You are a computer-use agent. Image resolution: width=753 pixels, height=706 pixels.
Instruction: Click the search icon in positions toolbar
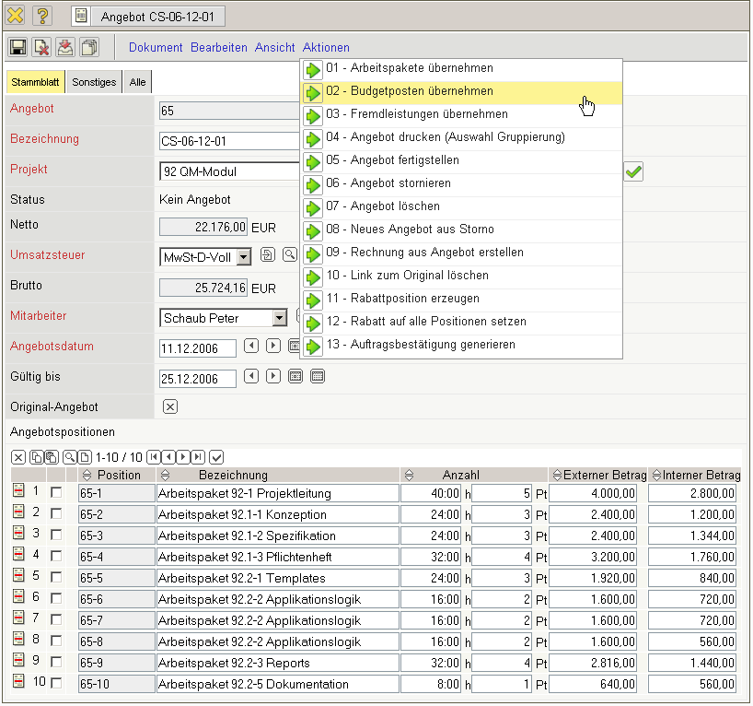[x=69, y=457]
